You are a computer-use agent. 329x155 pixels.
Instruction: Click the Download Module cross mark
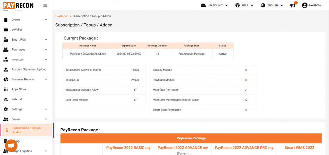pos(246,80)
